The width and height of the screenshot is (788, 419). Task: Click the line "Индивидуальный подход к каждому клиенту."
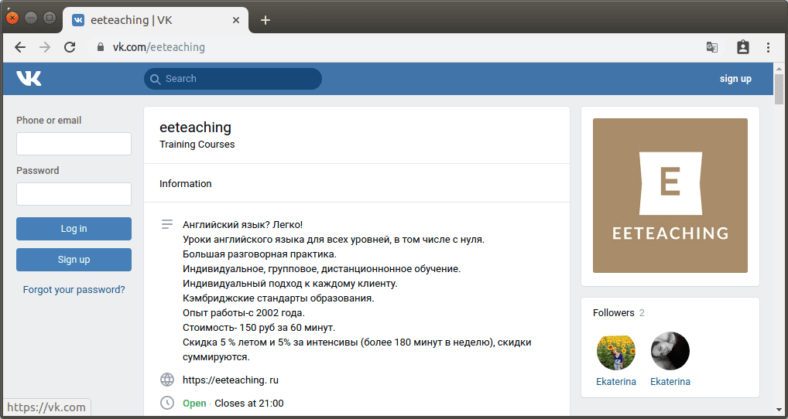coord(290,284)
